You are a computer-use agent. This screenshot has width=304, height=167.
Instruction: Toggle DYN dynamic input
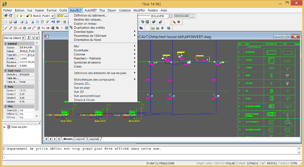(294, 163)
